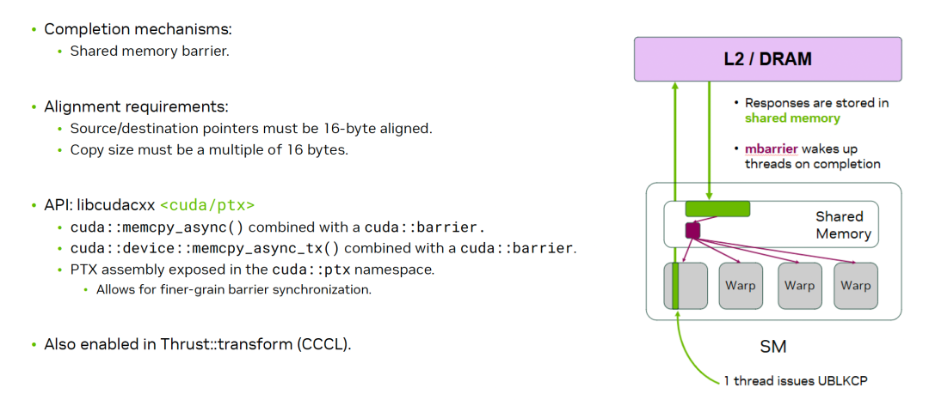This screenshot has width=929, height=400.
Task: Select the cuda::memcpy_async() code text
Action: point(157,228)
